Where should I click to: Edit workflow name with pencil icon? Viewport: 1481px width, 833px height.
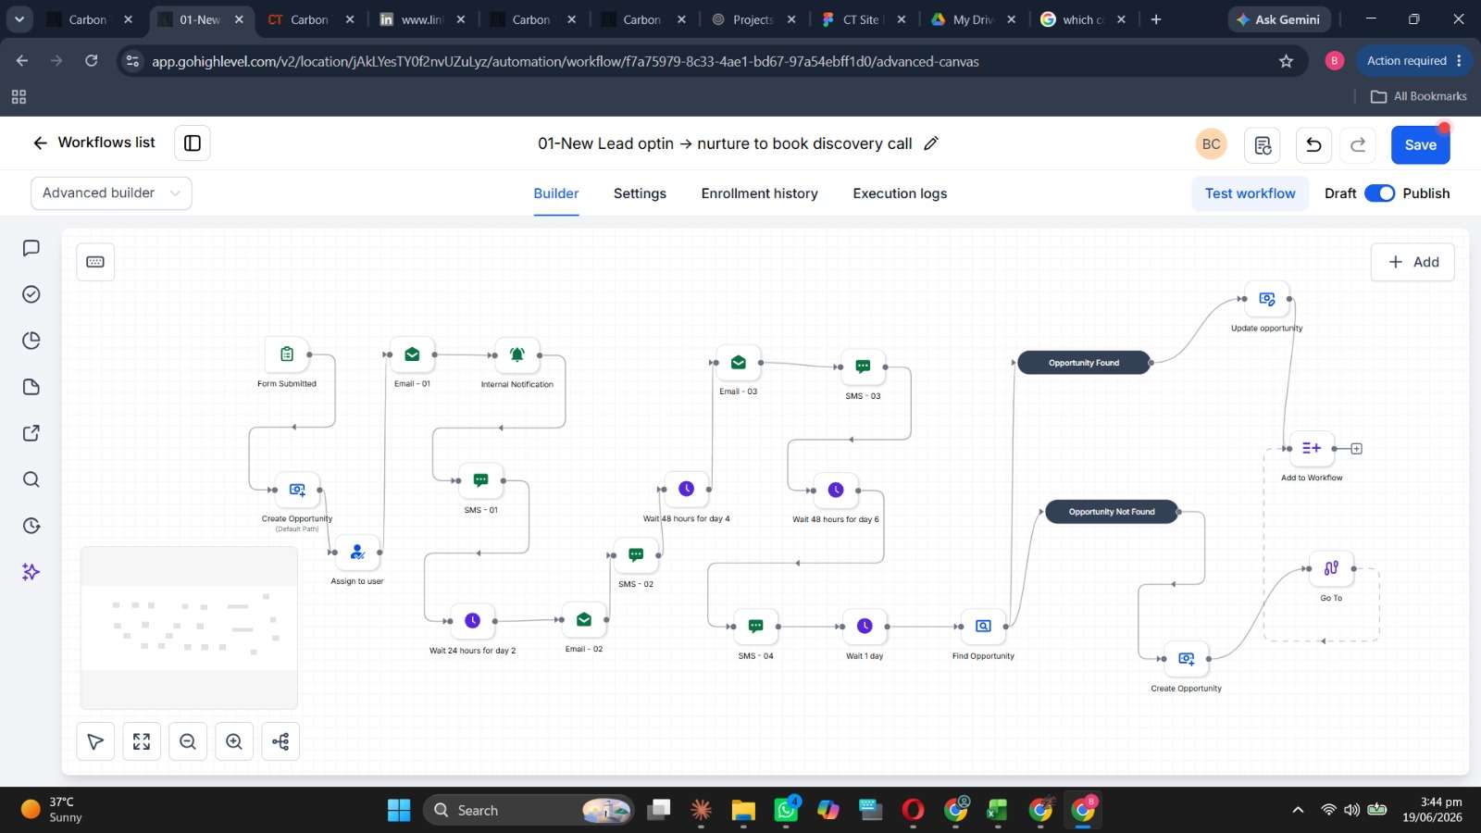931,143
